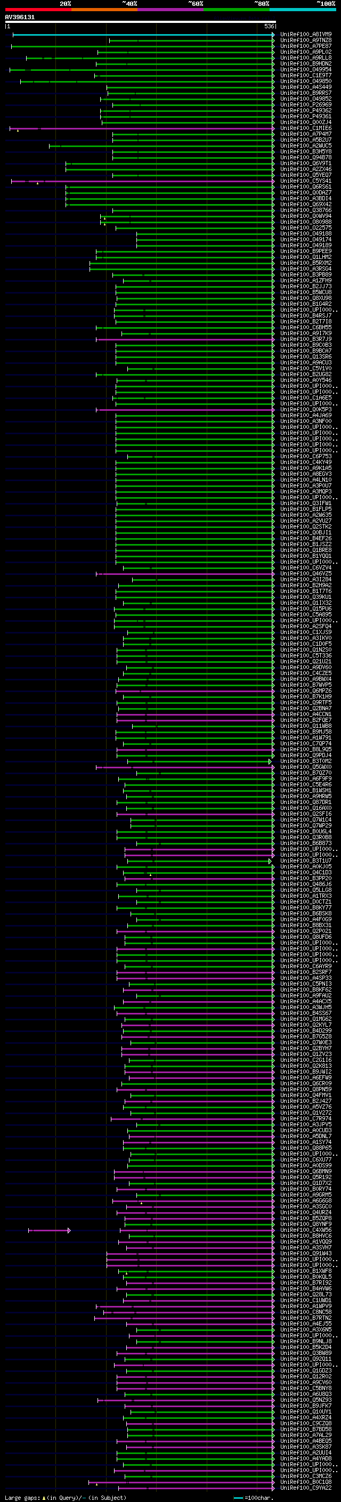Click the red 20% identity legend bar

[x=38, y=10]
